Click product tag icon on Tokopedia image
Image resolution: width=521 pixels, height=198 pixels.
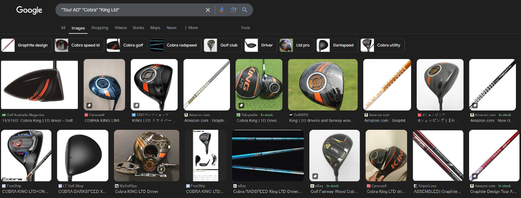pos(241,106)
